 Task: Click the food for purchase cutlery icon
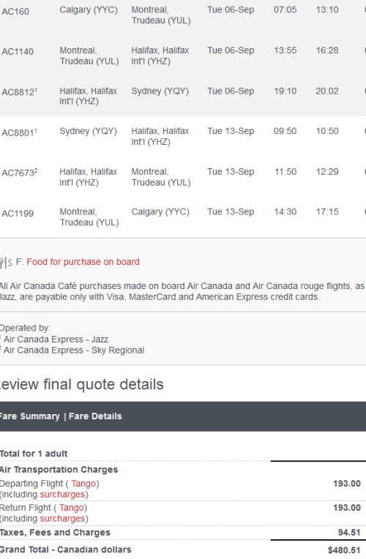click(x=6, y=263)
